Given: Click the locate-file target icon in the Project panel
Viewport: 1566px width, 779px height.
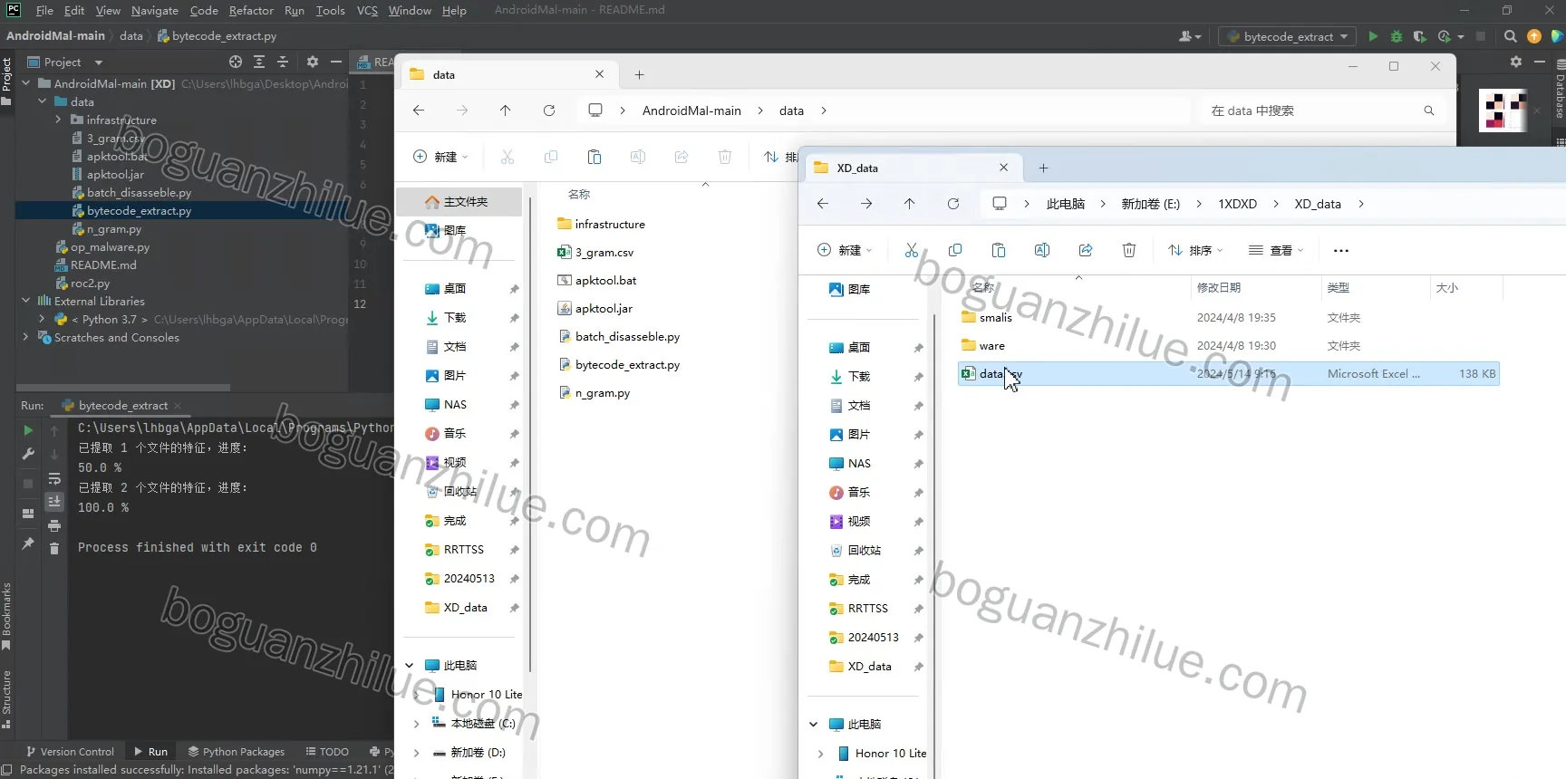Looking at the screenshot, I should click(x=236, y=62).
